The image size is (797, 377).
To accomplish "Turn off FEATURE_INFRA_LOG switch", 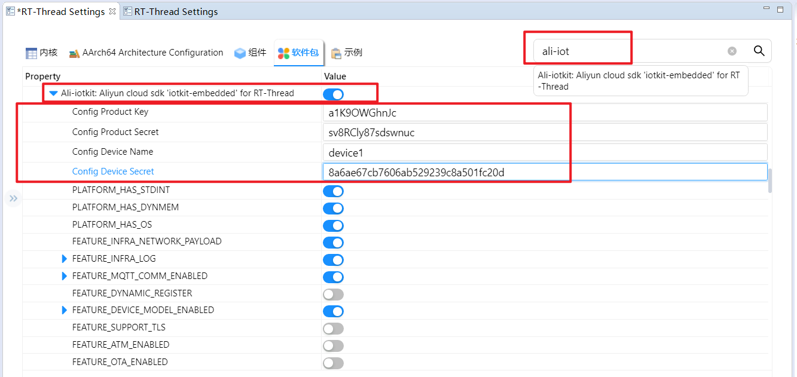I will click(x=333, y=260).
